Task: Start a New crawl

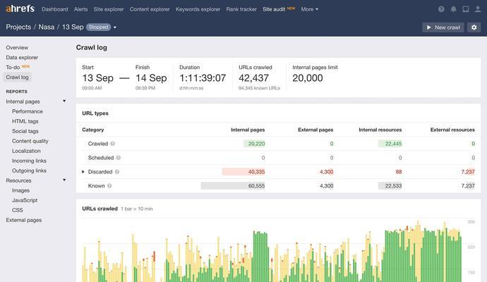Action: pyautogui.click(x=443, y=27)
